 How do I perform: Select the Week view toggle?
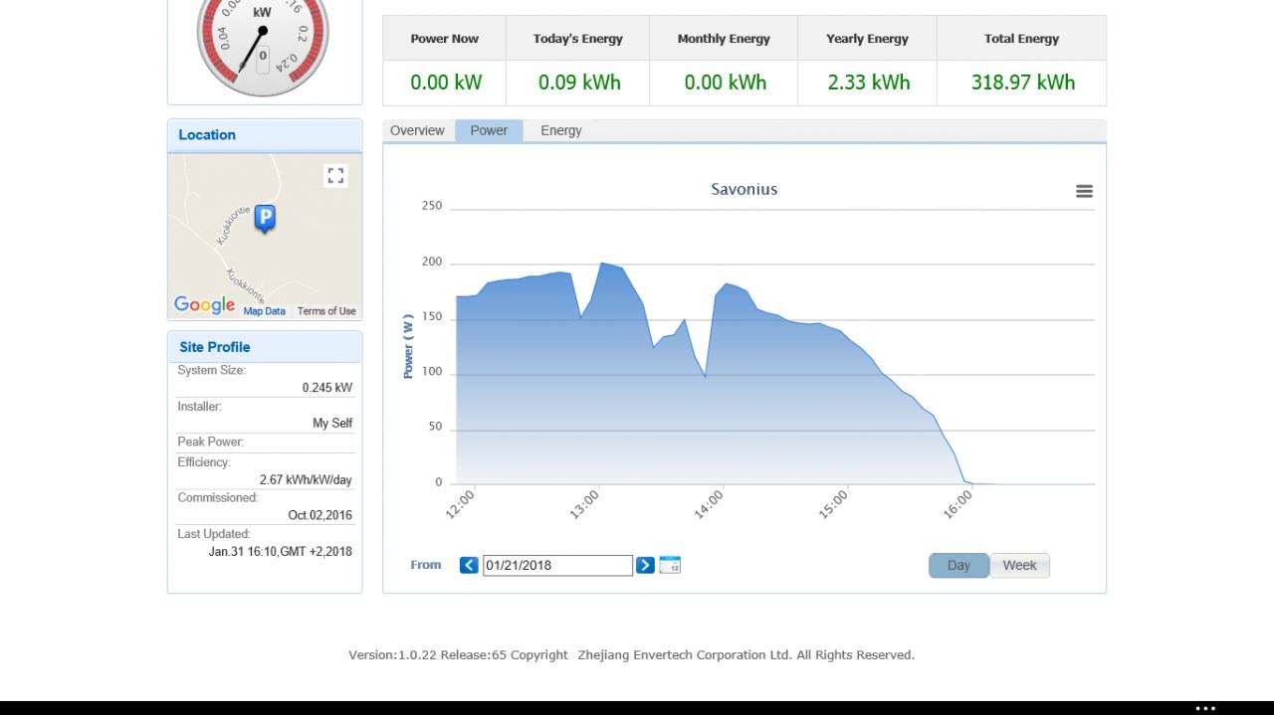[x=1019, y=566]
